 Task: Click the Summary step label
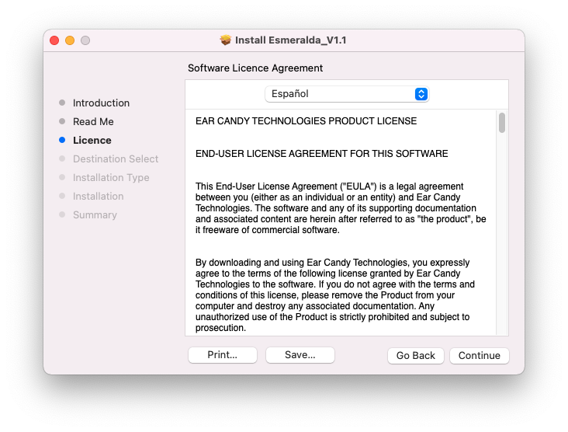(95, 215)
